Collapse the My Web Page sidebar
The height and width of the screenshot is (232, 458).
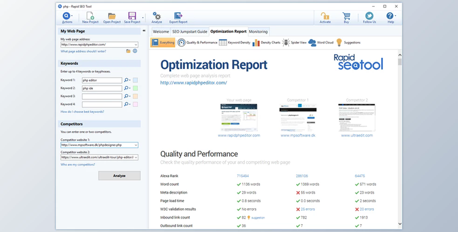point(144,31)
